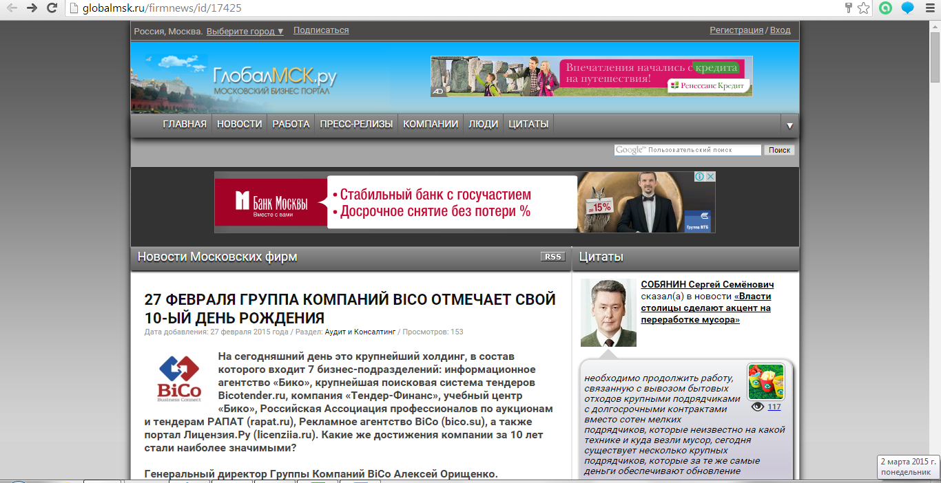The height and width of the screenshot is (483, 941).
Task: Click the Поиск search button
Action: 779,150
